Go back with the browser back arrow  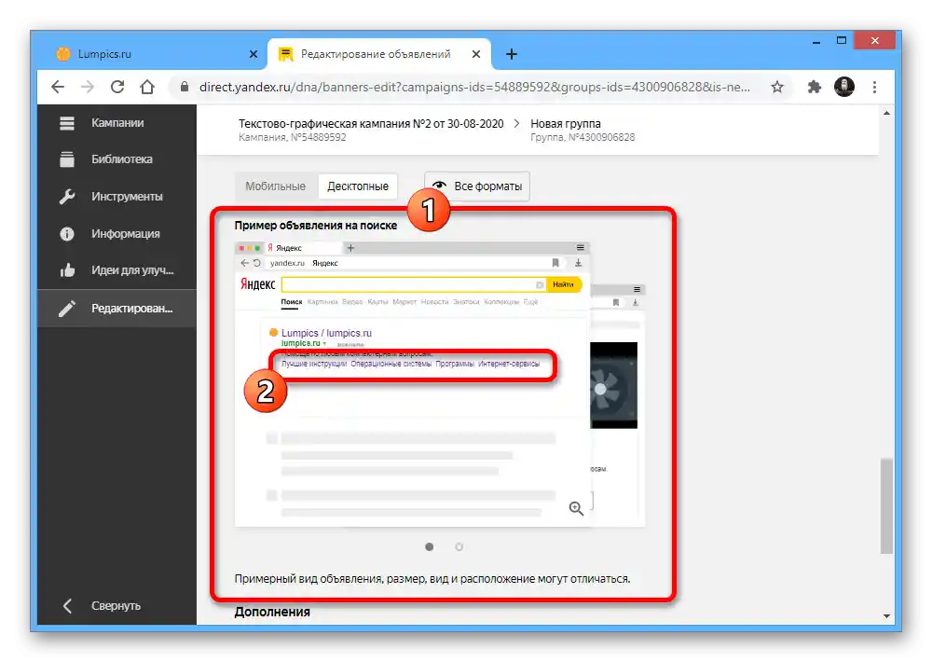(x=58, y=88)
